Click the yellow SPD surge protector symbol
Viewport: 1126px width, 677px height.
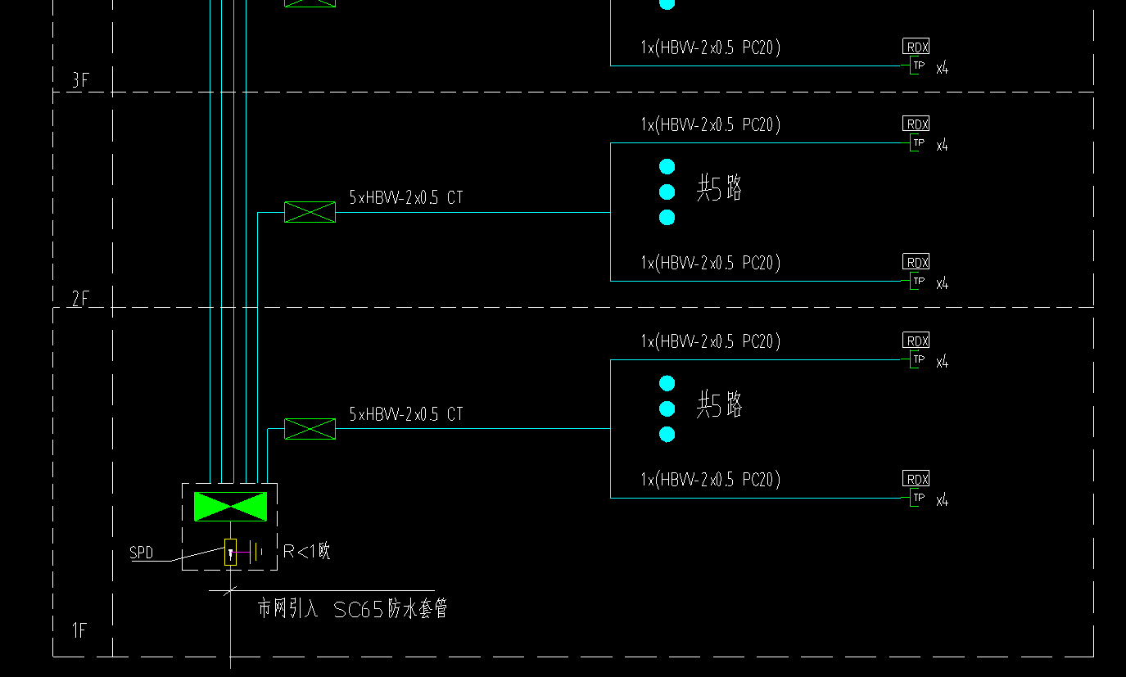point(230,553)
